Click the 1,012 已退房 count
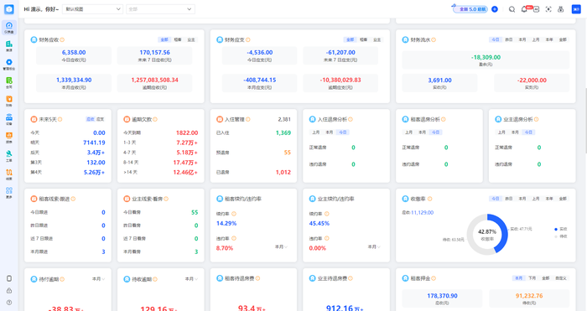This screenshot has height=311, width=587. [283, 173]
